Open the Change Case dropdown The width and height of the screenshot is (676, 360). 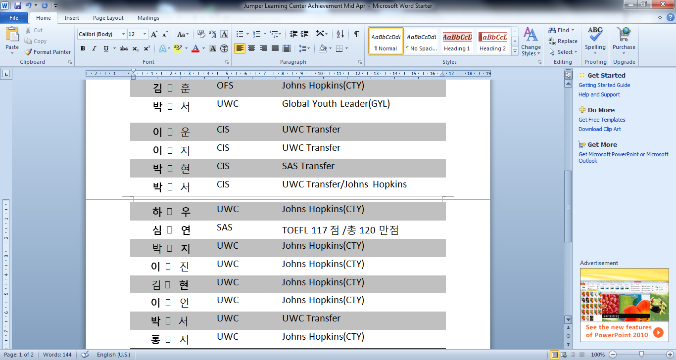pos(183,34)
